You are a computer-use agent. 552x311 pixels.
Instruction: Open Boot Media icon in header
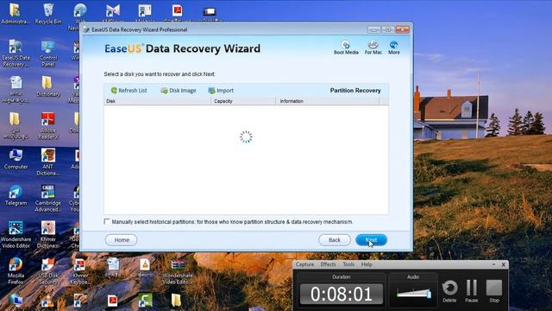pyautogui.click(x=346, y=48)
